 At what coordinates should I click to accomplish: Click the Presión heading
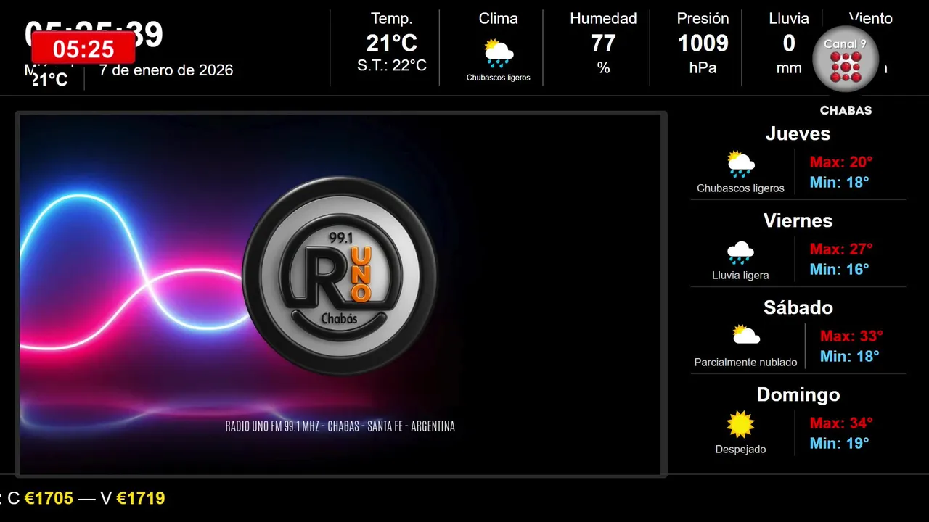click(x=703, y=19)
